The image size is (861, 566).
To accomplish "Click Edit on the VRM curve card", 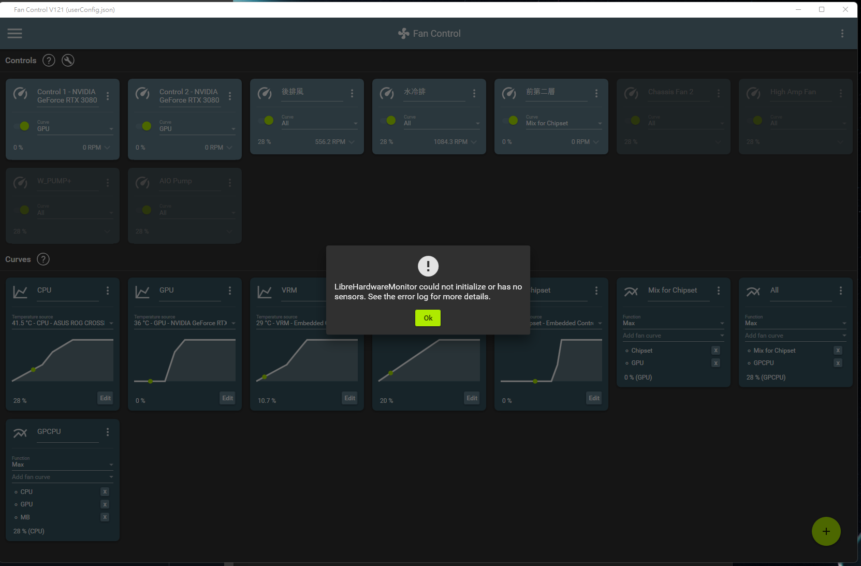I will click(349, 398).
